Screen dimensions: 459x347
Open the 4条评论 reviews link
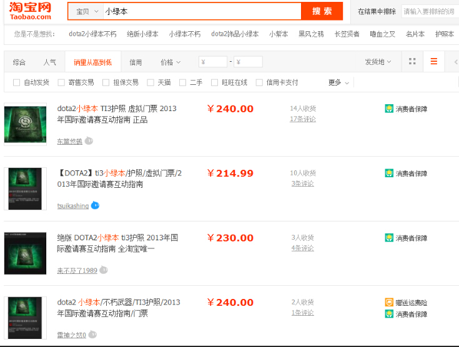click(303, 248)
